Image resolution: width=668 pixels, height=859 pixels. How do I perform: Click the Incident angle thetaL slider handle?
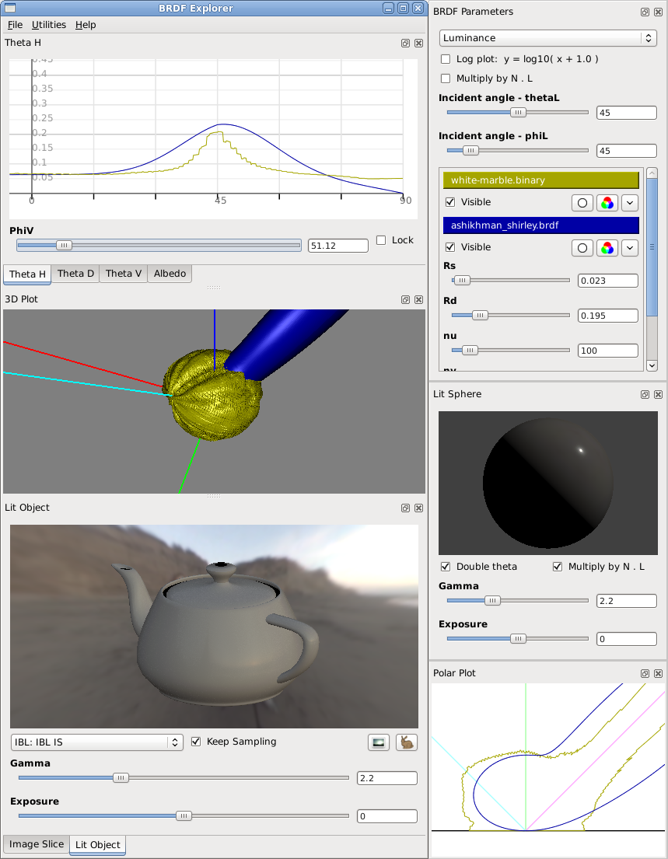pyautogui.click(x=517, y=113)
